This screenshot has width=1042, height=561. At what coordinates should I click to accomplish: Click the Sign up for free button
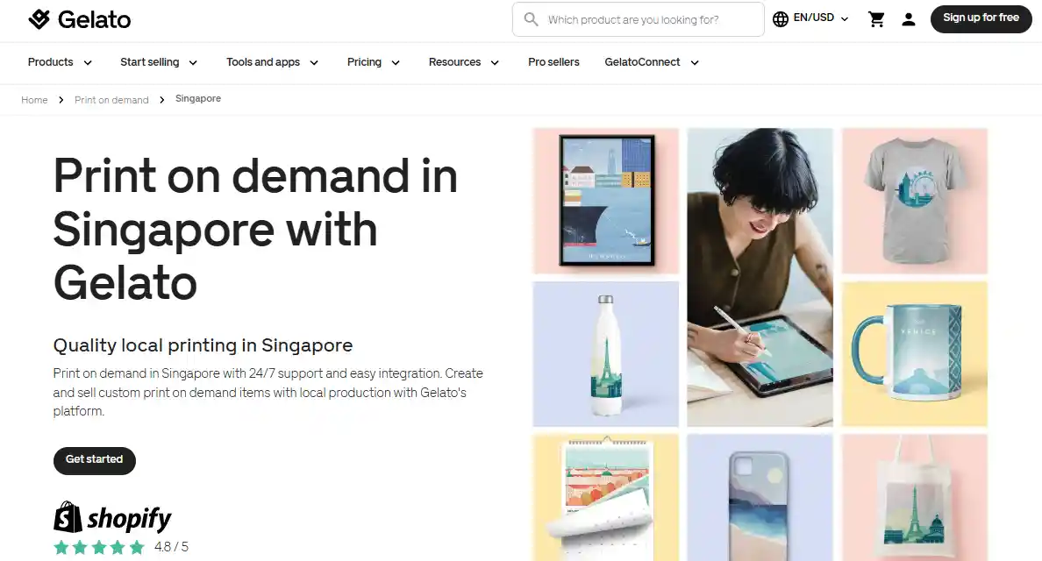click(981, 18)
